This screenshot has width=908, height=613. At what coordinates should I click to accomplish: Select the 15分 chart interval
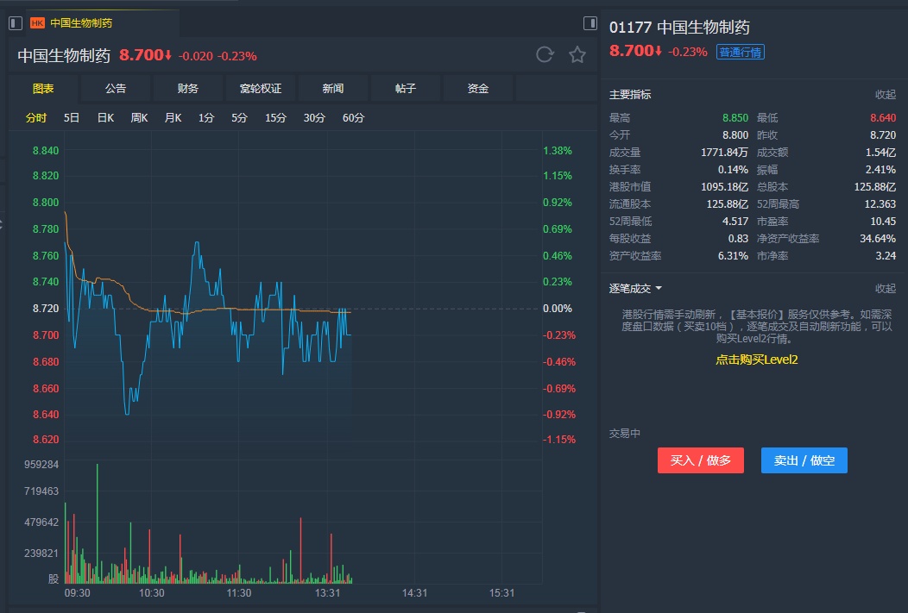click(275, 118)
